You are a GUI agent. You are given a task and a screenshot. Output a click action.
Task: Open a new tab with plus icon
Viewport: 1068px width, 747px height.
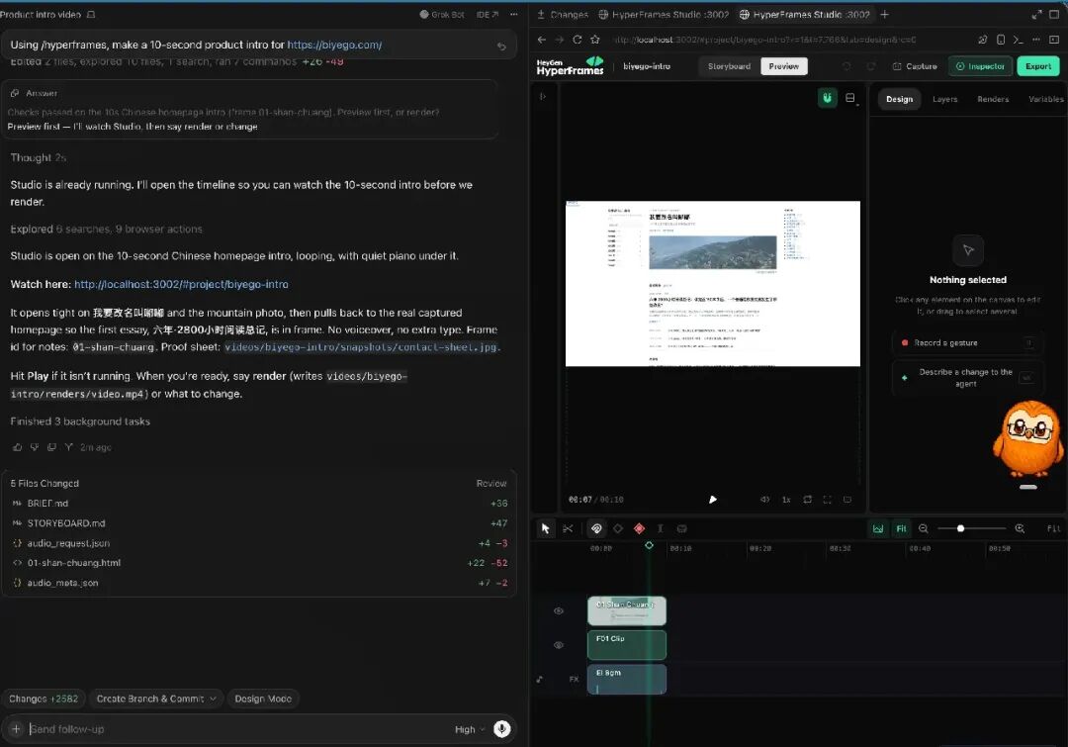pyautogui.click(x=884, y=14)
